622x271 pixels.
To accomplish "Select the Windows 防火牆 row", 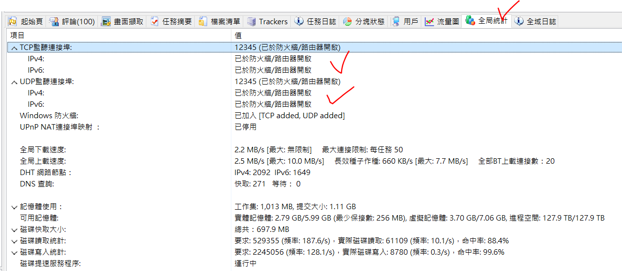I will [49, 115].
